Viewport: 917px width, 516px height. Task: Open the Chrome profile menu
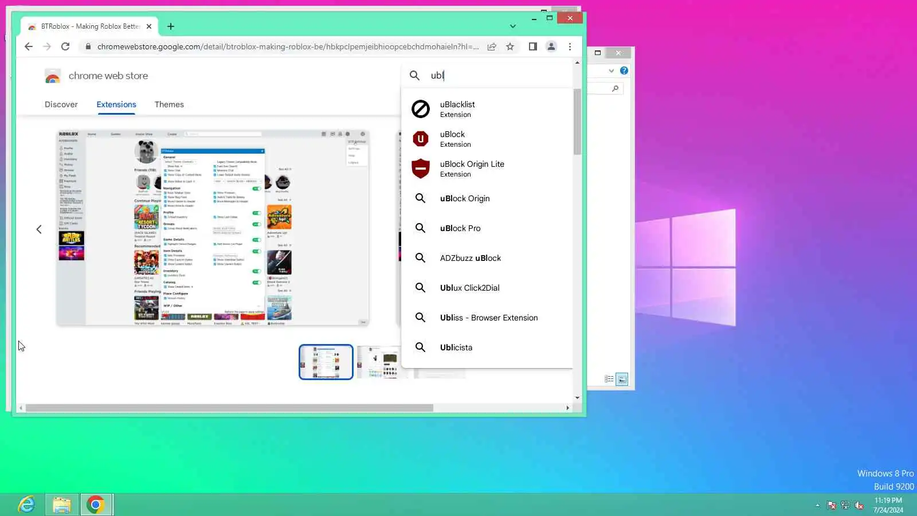(x=551, y=46)
